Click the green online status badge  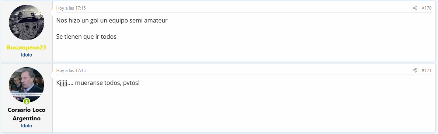pos(27,101)
